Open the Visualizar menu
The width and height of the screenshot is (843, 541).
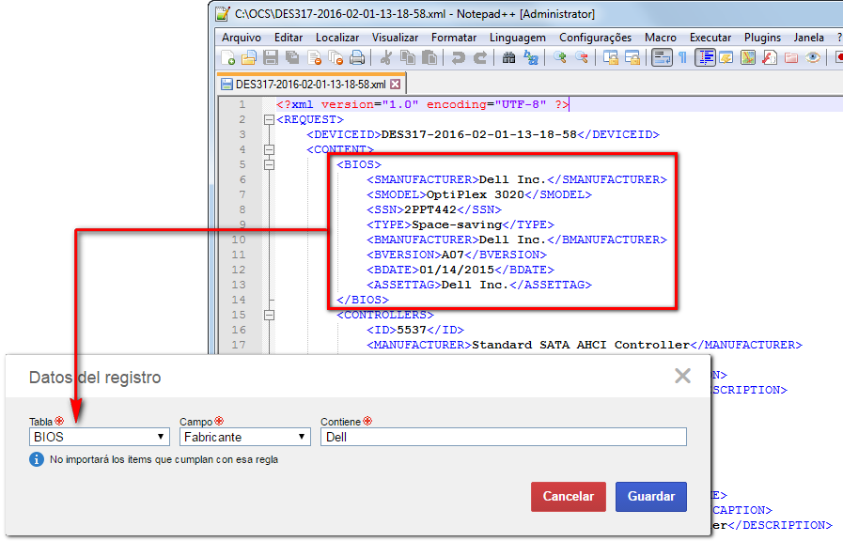(x=395, y=38)
